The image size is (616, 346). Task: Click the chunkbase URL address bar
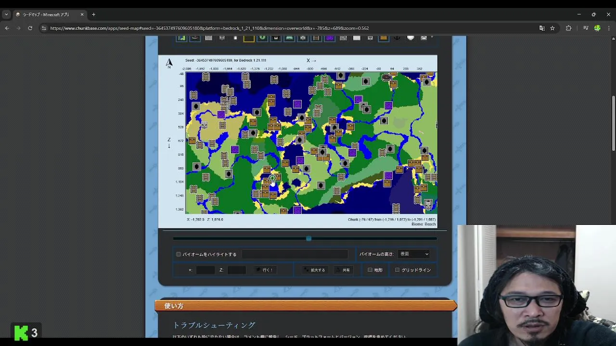[289, 28]
